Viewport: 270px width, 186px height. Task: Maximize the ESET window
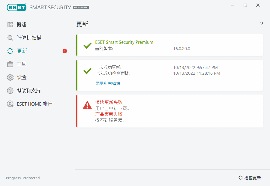pyautogui.click(x=245, y=5)
